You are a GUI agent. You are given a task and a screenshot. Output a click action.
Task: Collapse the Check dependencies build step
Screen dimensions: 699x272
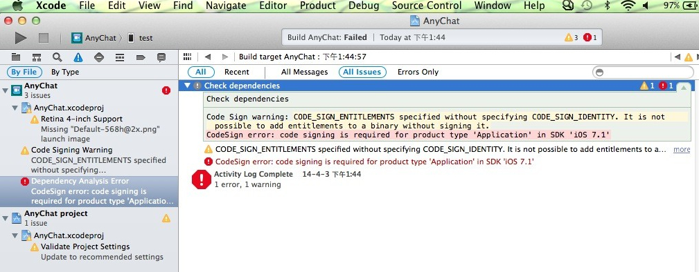pyautogui.click(x=188, y=86)
